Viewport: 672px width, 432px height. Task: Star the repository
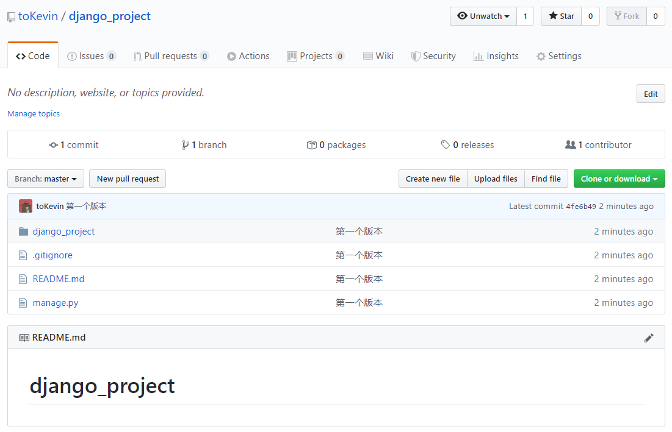point(561,16)
